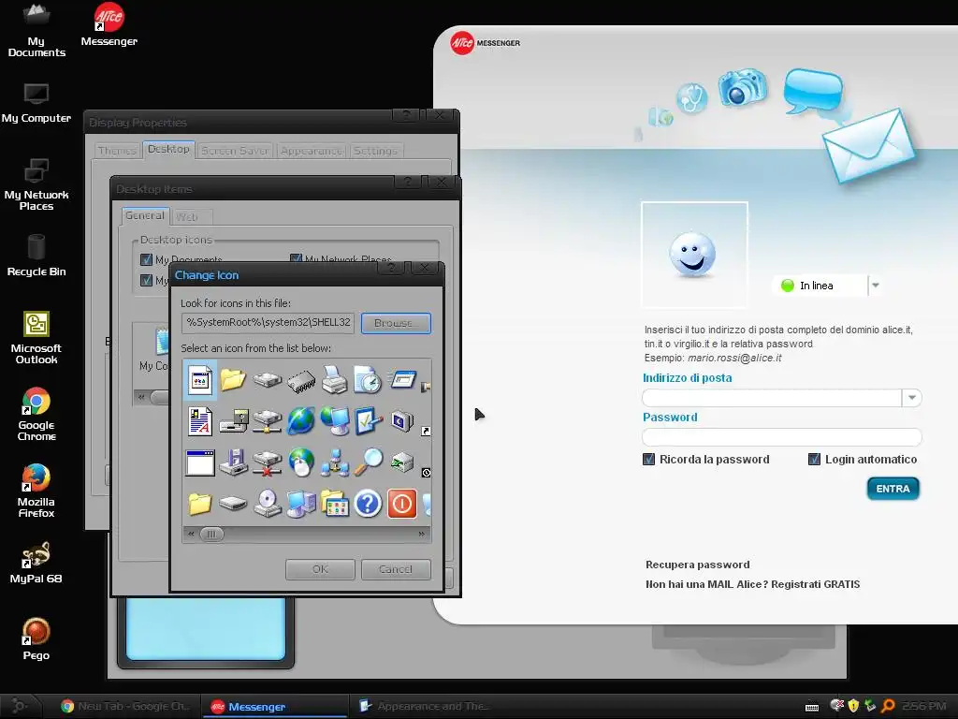Select the highlighted default document icon

point(200,380)
